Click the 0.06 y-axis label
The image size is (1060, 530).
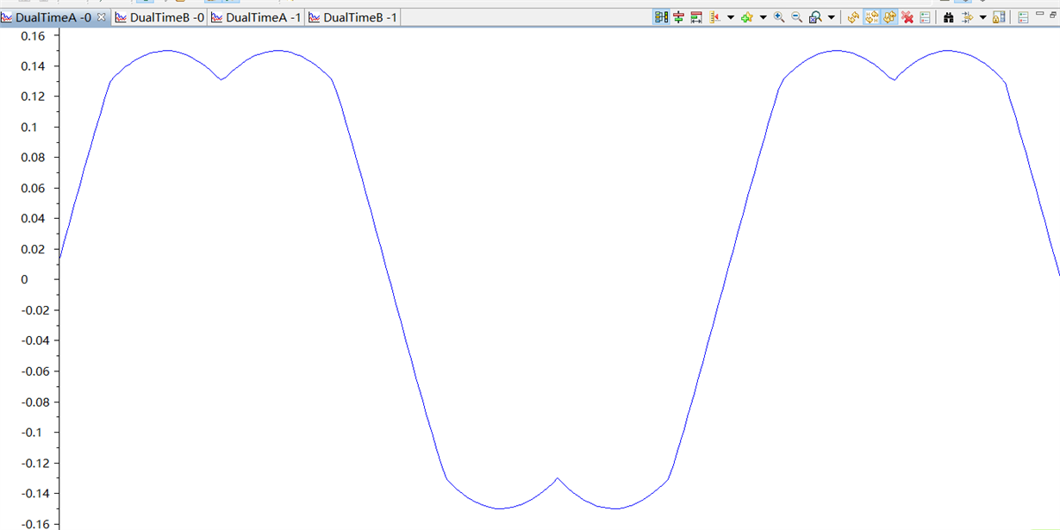coord(34,189)
